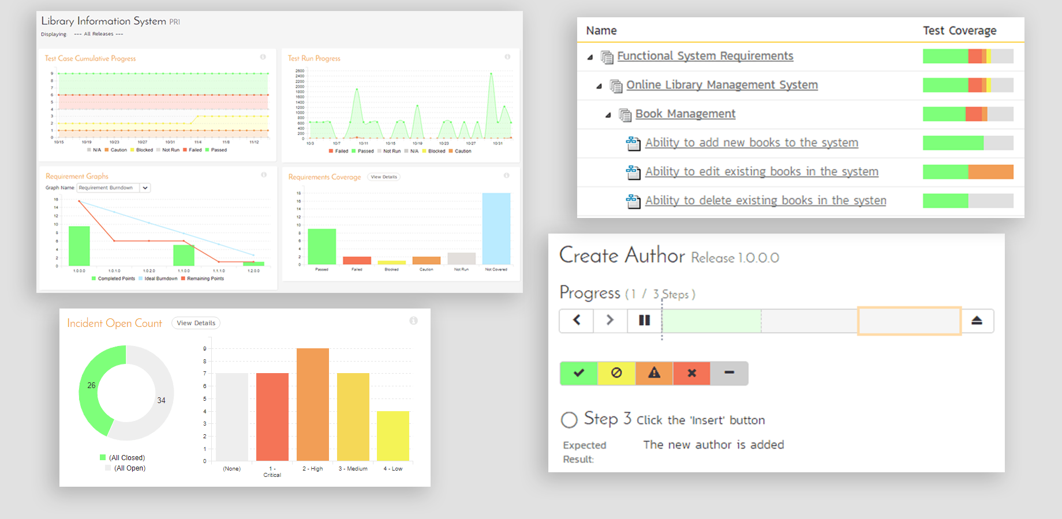
Task: Select the Step 3 radio button
Action: 569,420
